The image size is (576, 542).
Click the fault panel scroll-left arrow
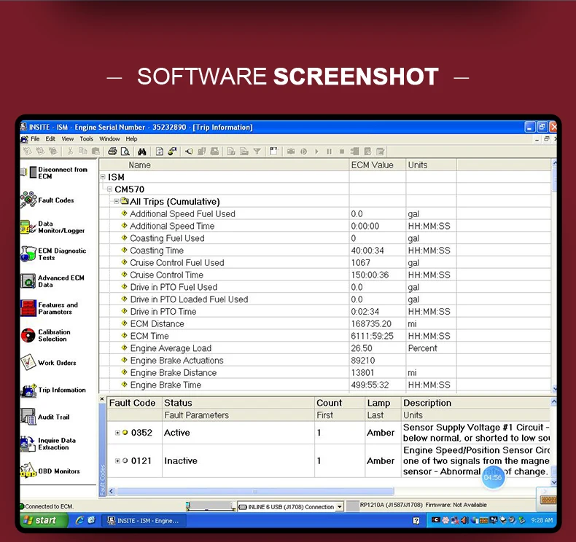click(x=112, y=491)
